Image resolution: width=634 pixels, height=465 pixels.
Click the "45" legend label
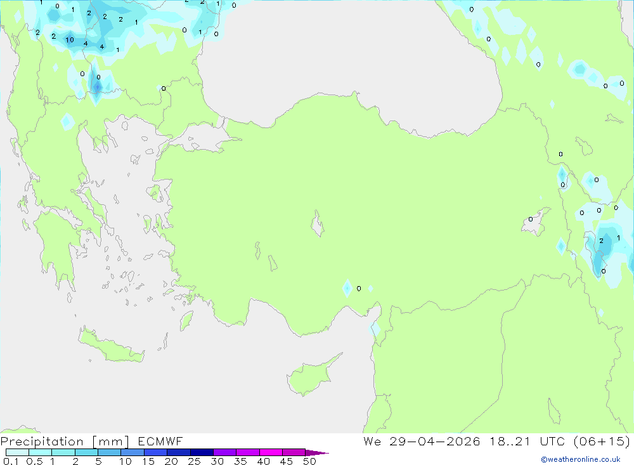point(287,461)
